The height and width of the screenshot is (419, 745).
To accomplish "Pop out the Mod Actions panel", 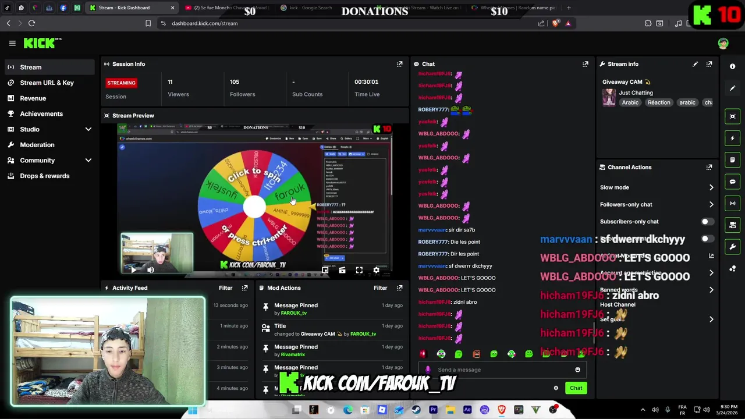I will tap(399, 287).
